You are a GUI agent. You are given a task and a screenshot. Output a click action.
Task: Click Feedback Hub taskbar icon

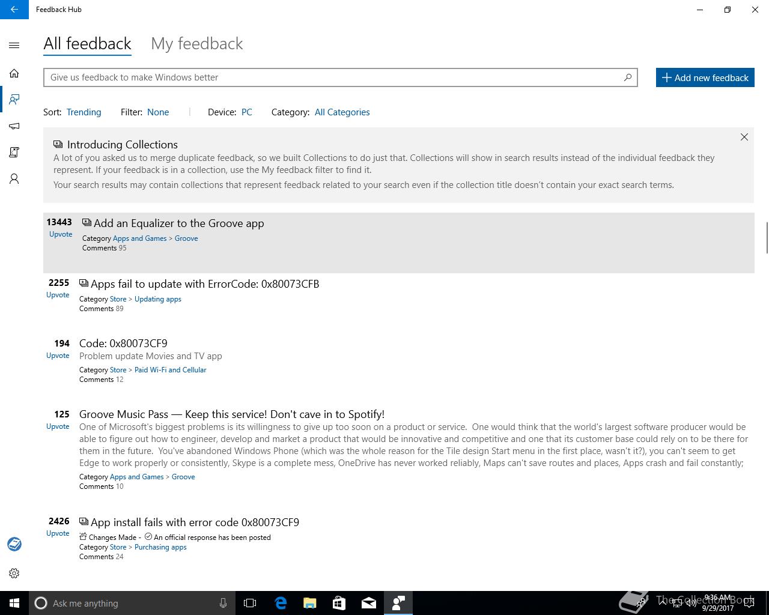pyautogui.click(x=398, y=603)
